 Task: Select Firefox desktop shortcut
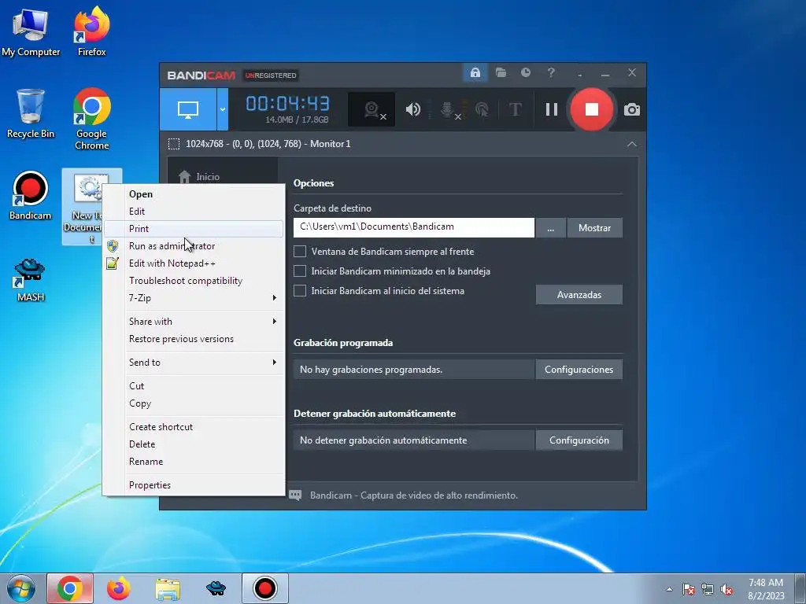click(91, 33)
